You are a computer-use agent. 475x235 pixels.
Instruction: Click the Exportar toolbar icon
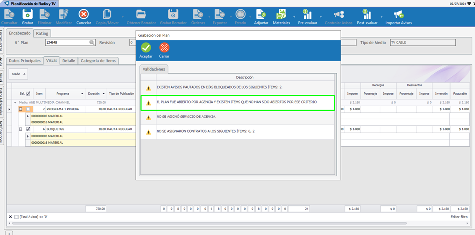(x=219, y=14)
